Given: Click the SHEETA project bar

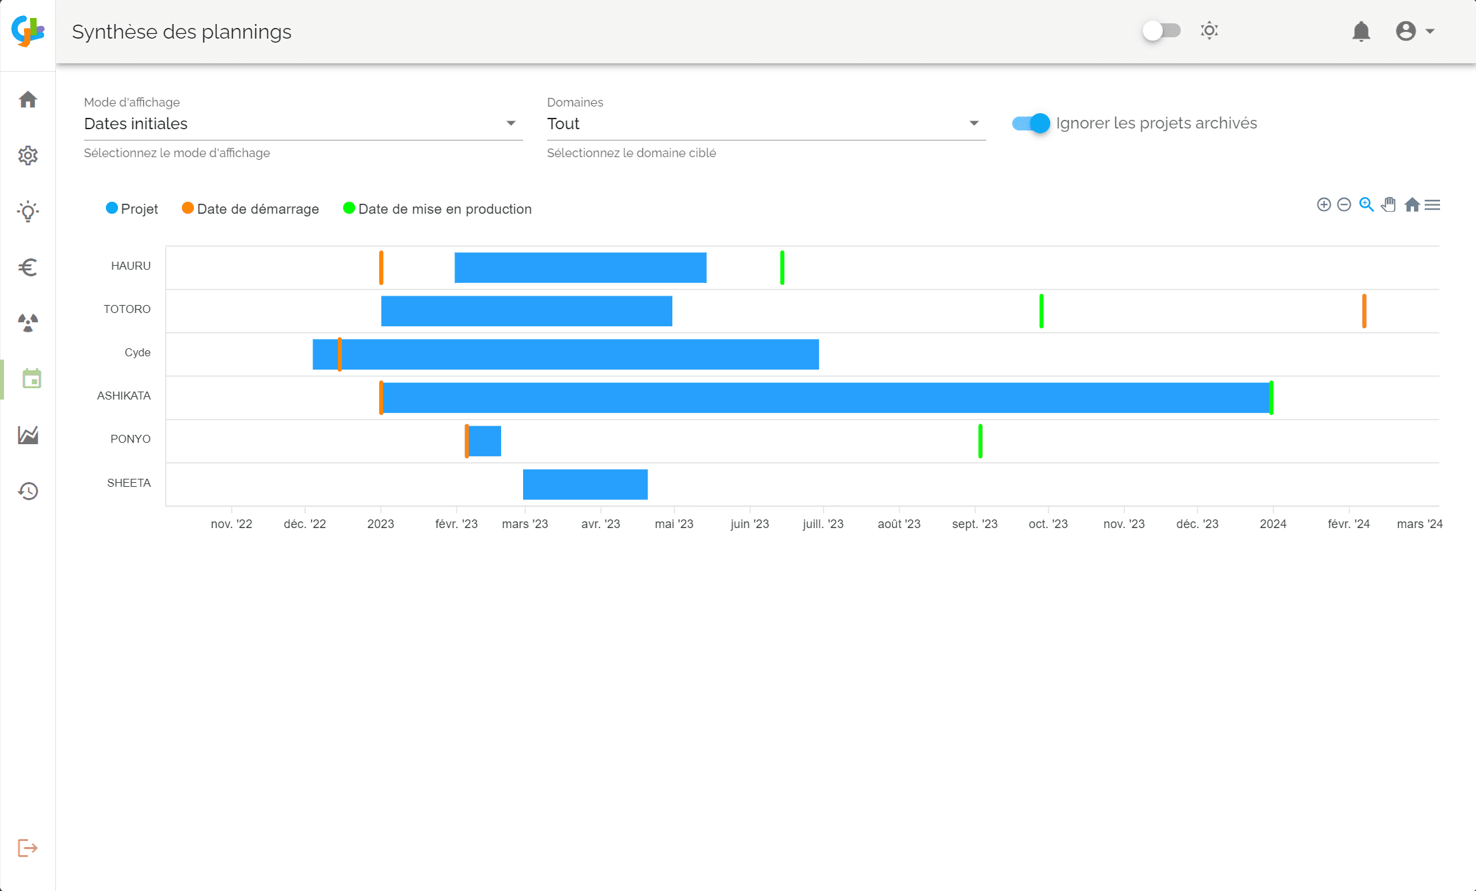Looking at the screenshot, I should pos(585,484).
